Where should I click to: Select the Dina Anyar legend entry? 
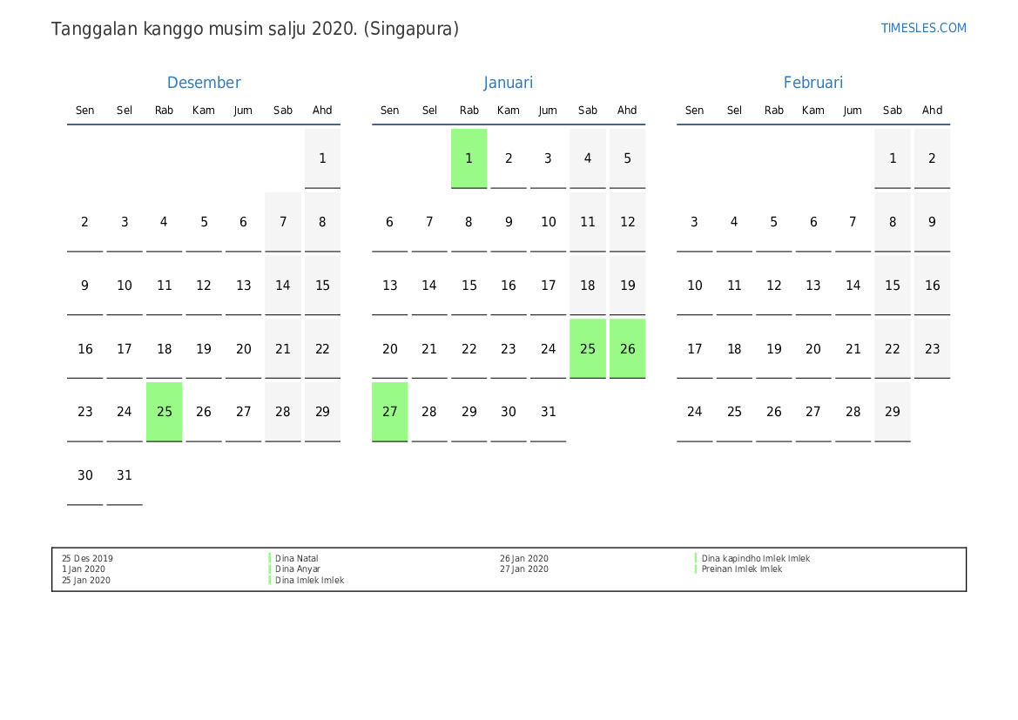(x=298, y=569)
